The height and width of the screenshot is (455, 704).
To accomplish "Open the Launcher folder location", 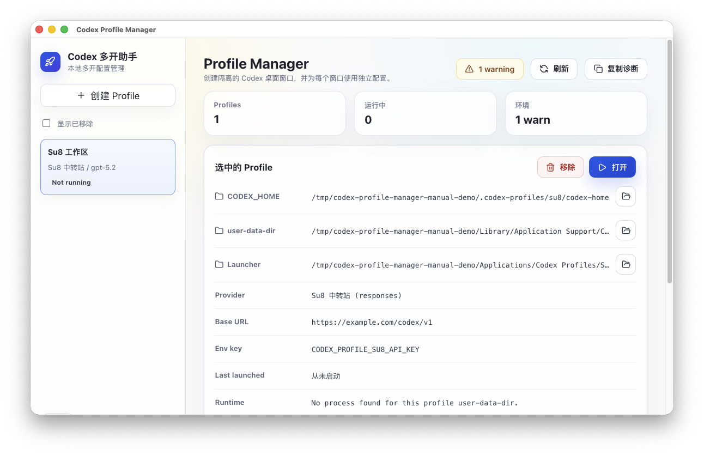I will [626, 264].
